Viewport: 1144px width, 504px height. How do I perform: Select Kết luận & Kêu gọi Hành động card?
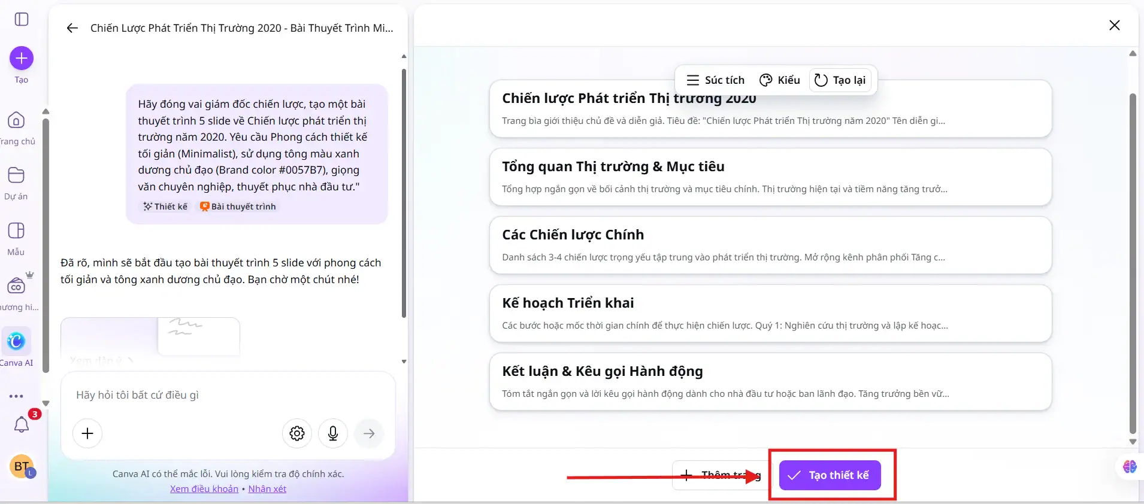click(x=770, y=382)
